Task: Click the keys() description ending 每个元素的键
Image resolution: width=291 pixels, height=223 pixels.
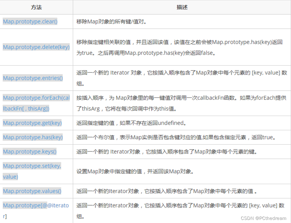Action: pyautogui.click(x=167, y=152)
